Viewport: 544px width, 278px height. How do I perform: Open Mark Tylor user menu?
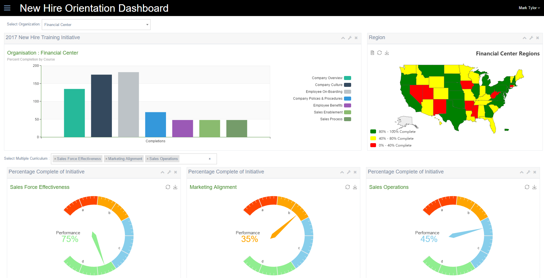click(x=529, y=8)
